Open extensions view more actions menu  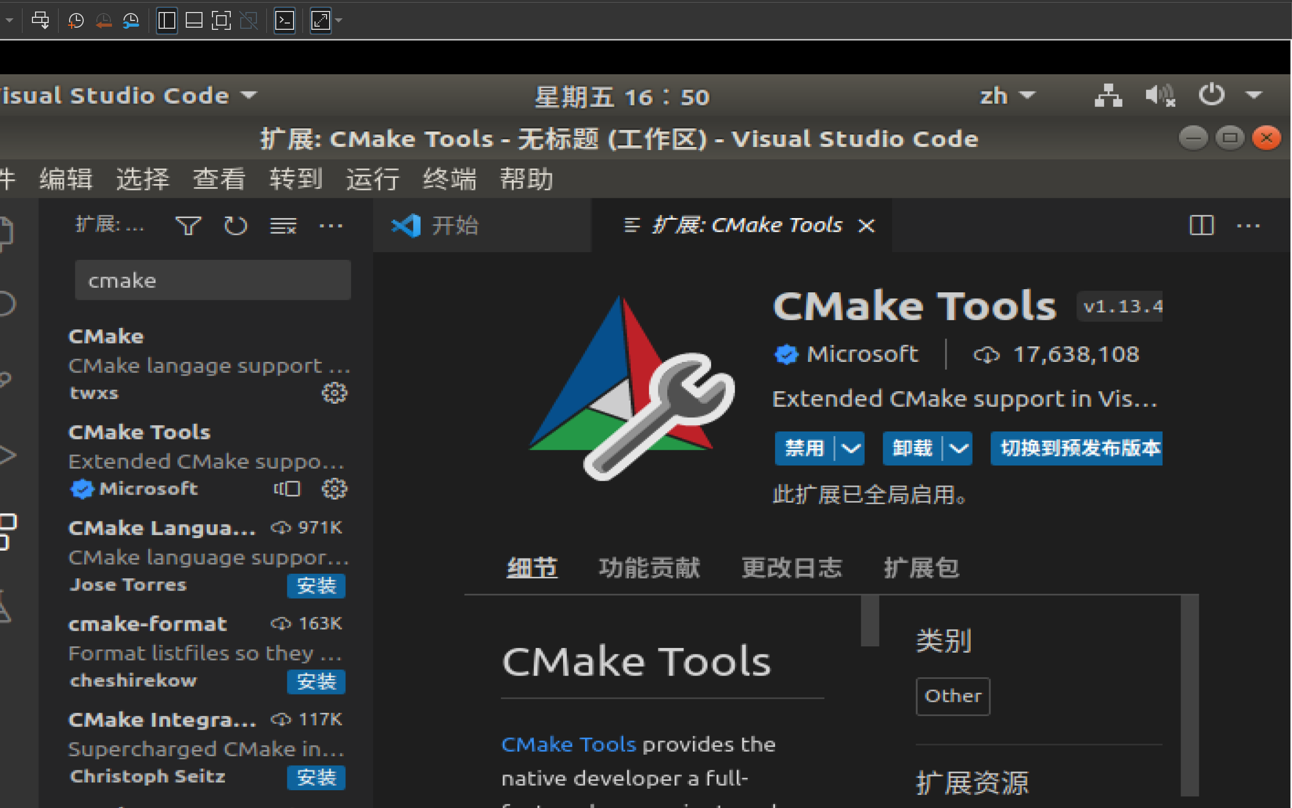(x=330, y=226)
